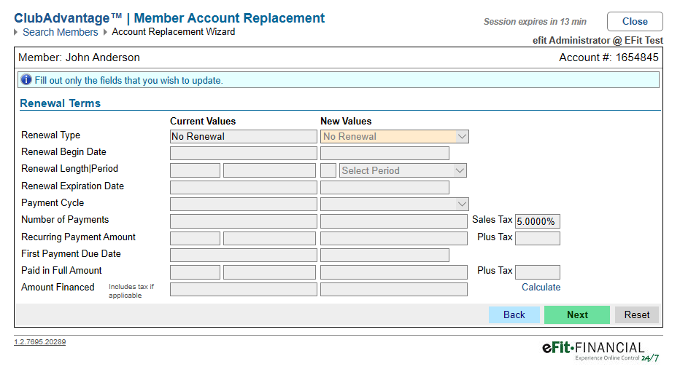Click the new Renewal Expiration Date field
The image size is (680, 372).
click(385, 187)
